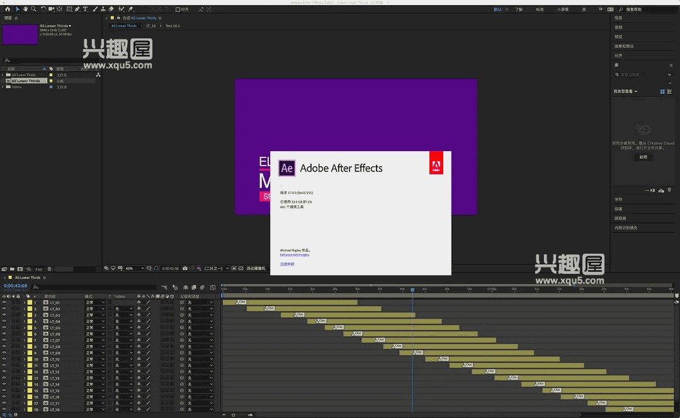Click the Draft 3D icon in timeline
The image size is (680, 418).
click(x=175, y=287)
